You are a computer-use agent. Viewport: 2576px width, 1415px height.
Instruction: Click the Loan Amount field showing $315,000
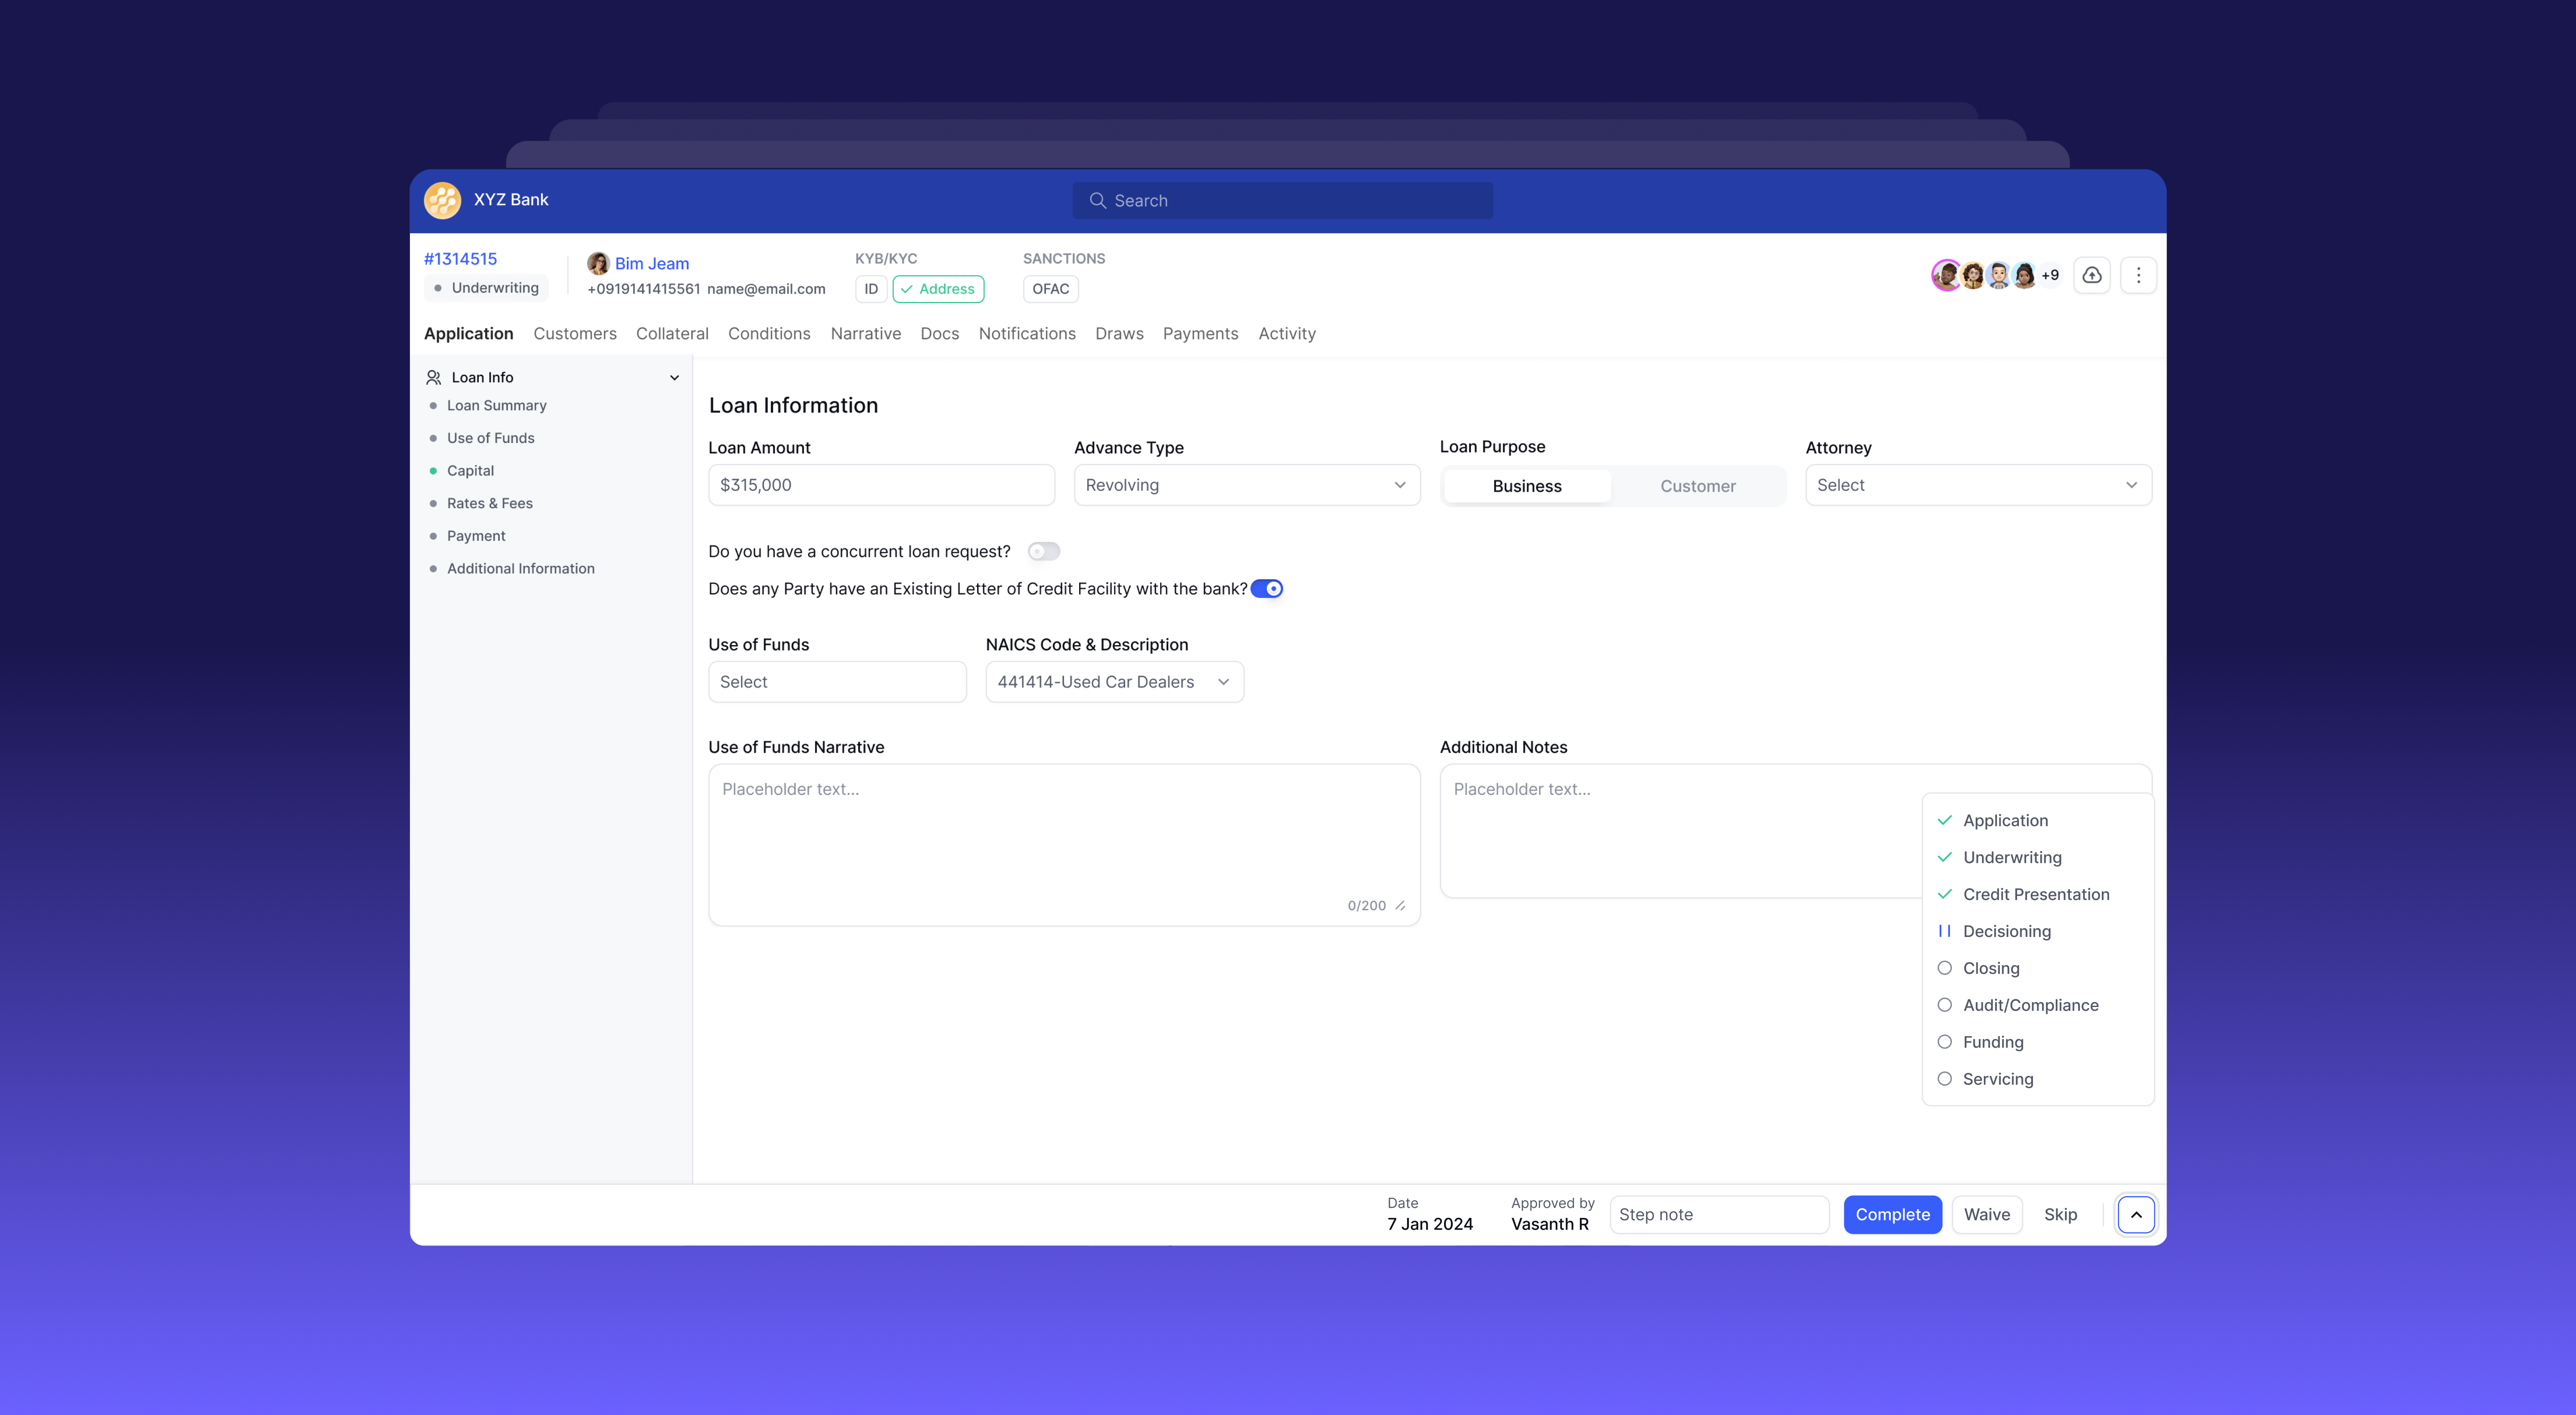coord(881,486)
